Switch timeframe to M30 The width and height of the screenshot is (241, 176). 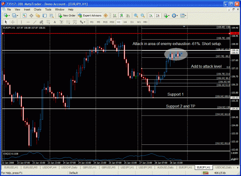click(112, 22)
